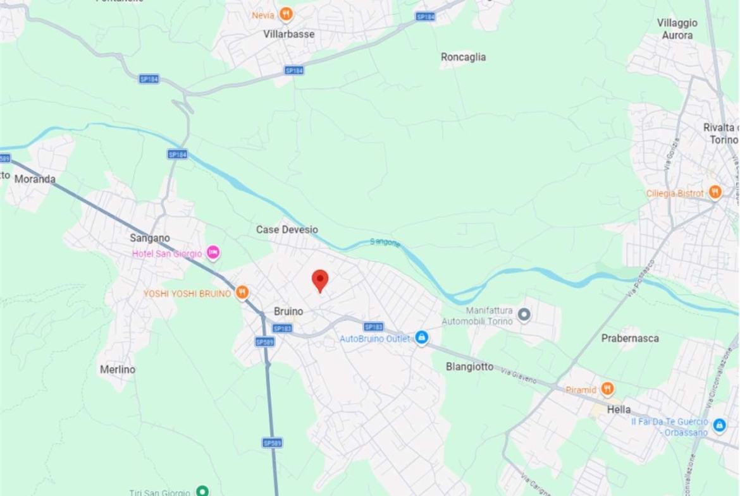Click the Piramid restaurant marker
Screen dimensions: 740x496
(607, 389)
